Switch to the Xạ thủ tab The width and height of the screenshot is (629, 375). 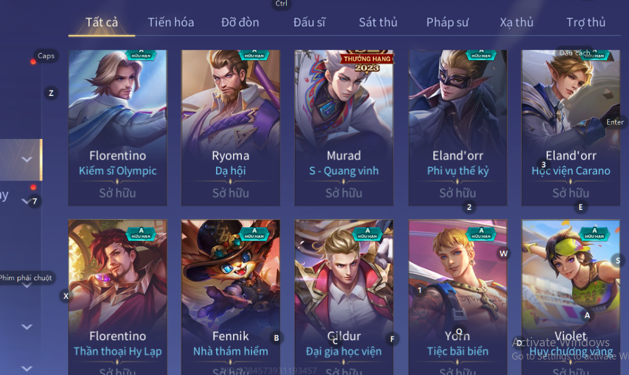click(516, 22)
